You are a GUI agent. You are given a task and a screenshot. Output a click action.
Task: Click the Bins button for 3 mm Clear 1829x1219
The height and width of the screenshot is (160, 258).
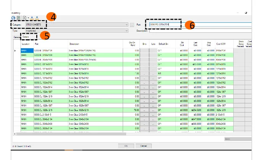tap(144, 110)
